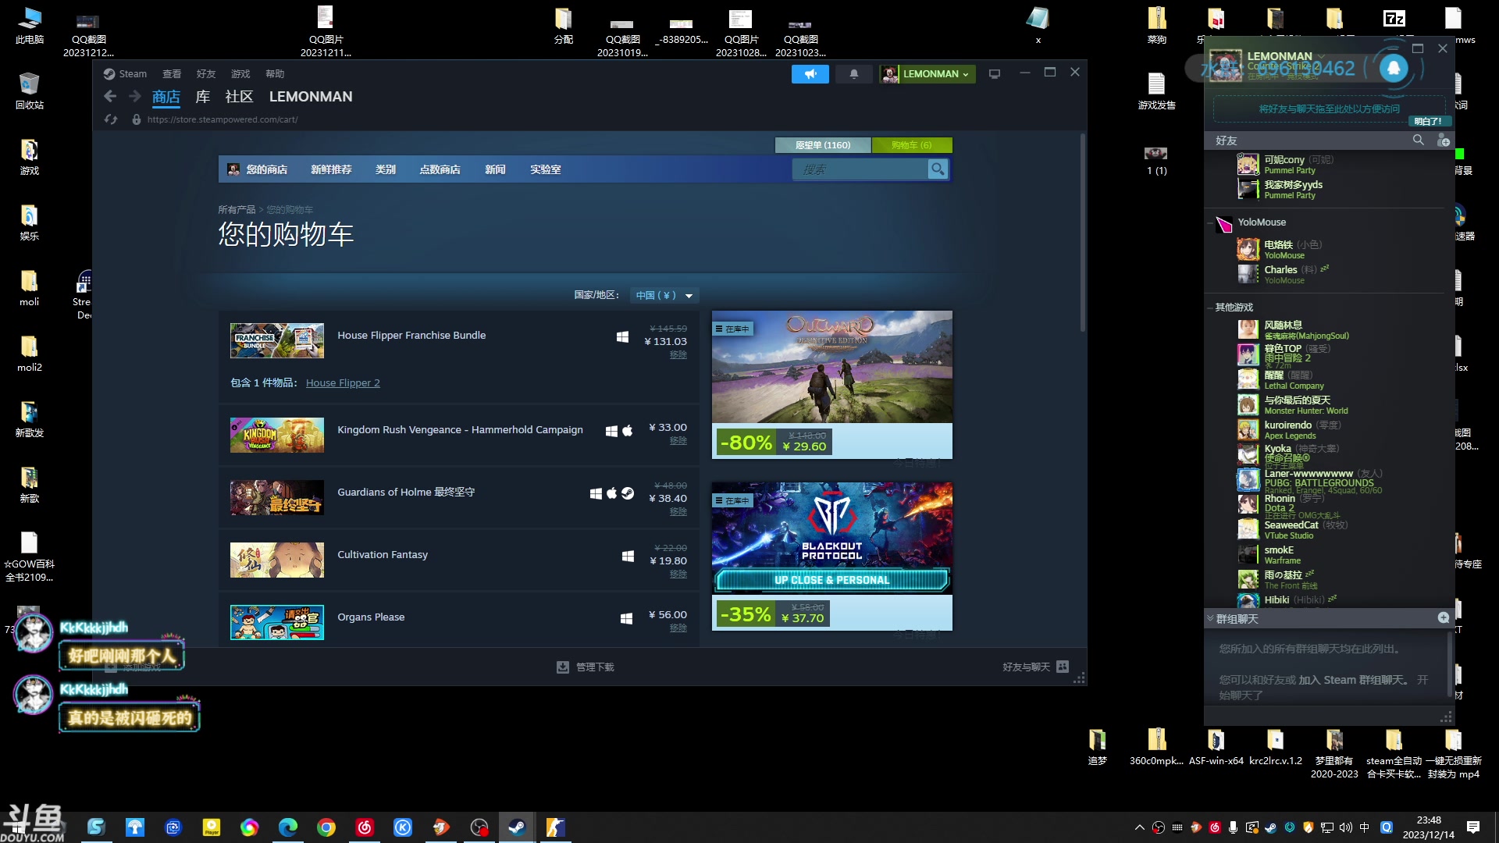Open the Steam taskbar icon
This screenshot has width=1499, height=843.
click(x=517, y=827)
